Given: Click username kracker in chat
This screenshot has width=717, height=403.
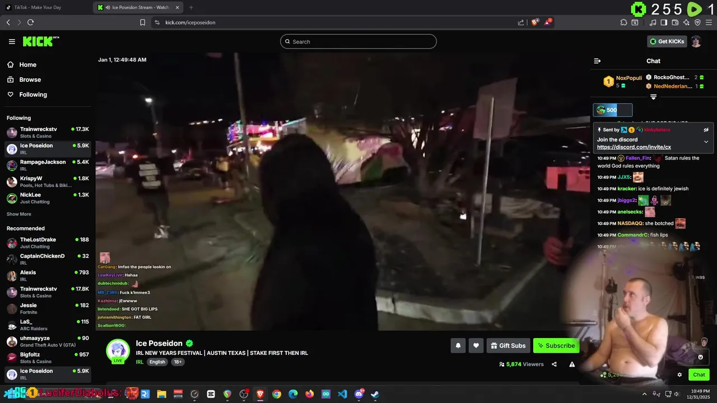Looking at the screenshot, I should (627, 189).
